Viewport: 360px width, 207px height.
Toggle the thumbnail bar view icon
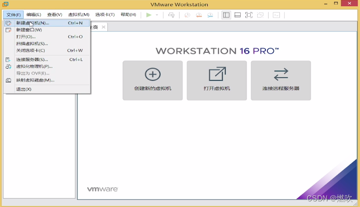click(x=237, y=15)
